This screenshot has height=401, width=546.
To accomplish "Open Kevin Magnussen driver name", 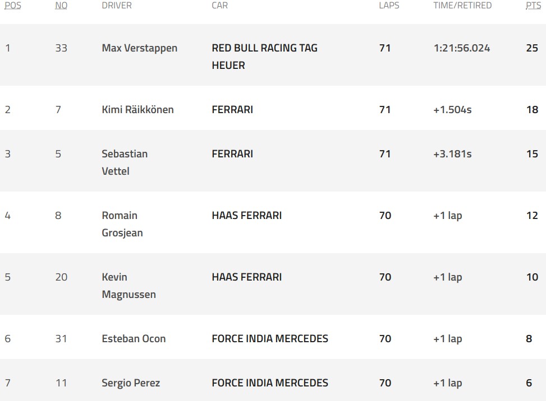I will point(129,286).
